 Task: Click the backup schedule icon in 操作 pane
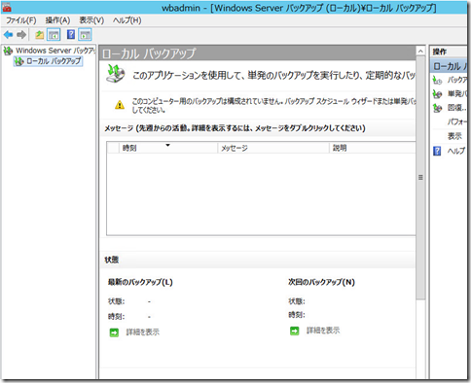437,80
